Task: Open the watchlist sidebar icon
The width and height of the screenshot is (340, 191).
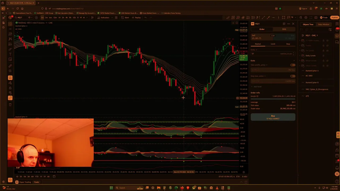Action: pos(337,24)
